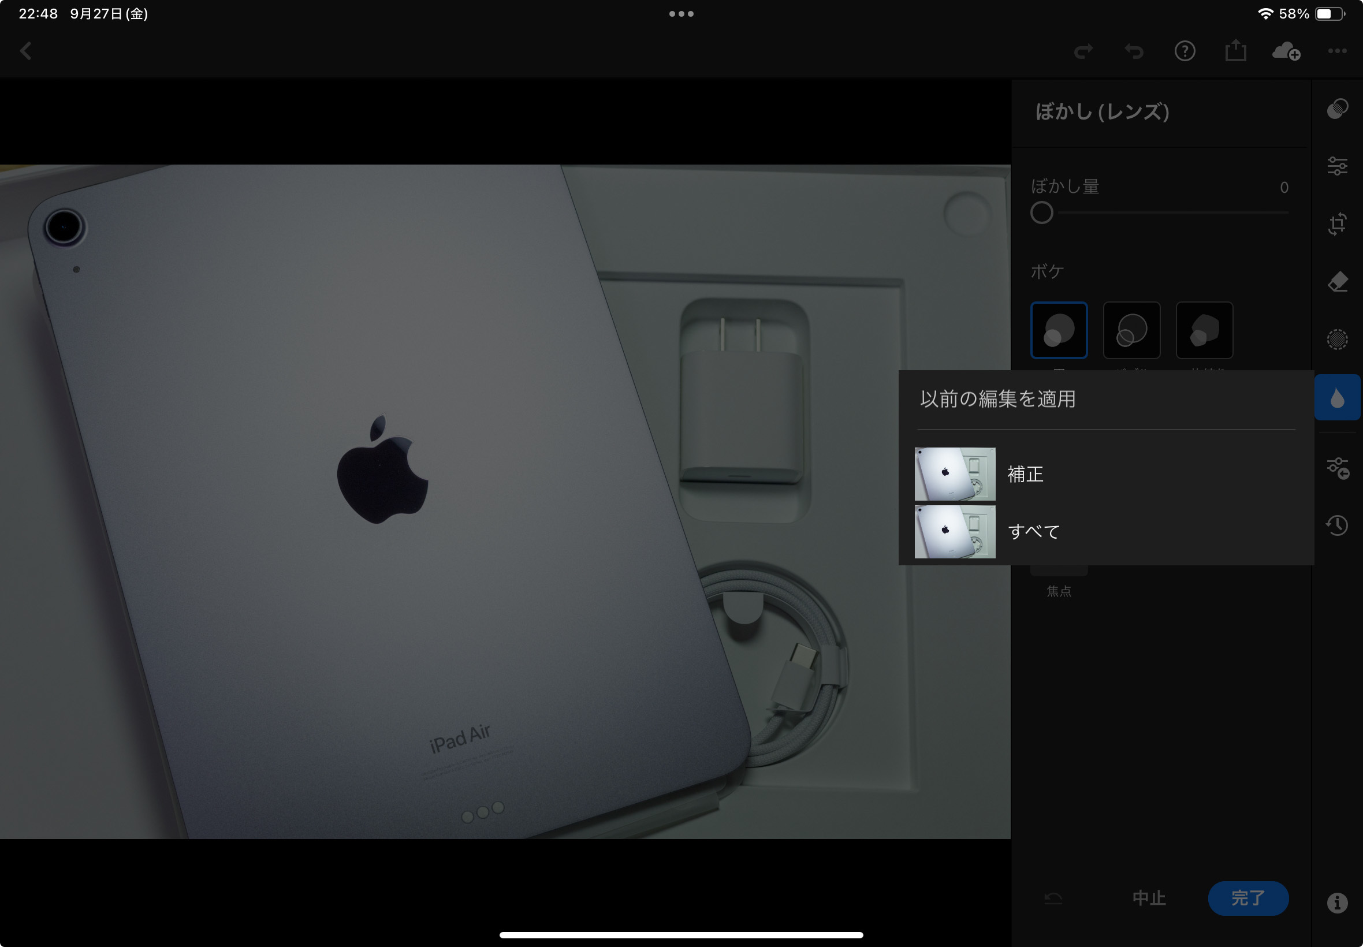The height and width of the screenshot is (947, 1363).
Task: Tap the back arrow to exit editing
Action: click(25, 51)
